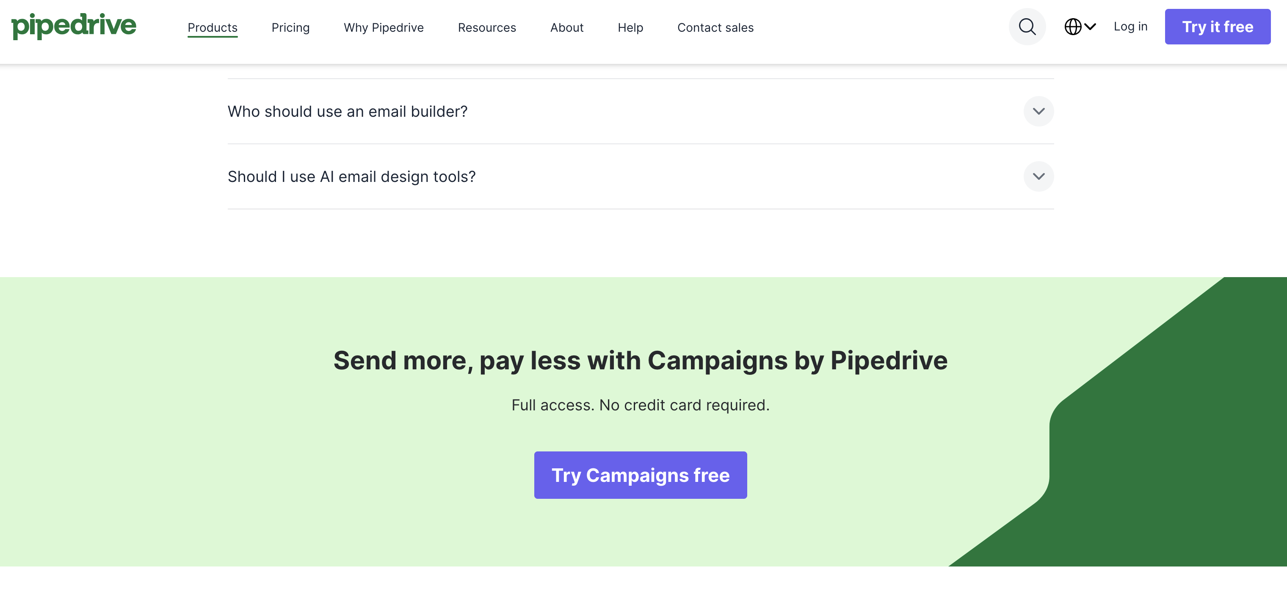Click the Log in link
Image resolution: width=1287 pixels, height=605 pixels.
coord(1130,27)
